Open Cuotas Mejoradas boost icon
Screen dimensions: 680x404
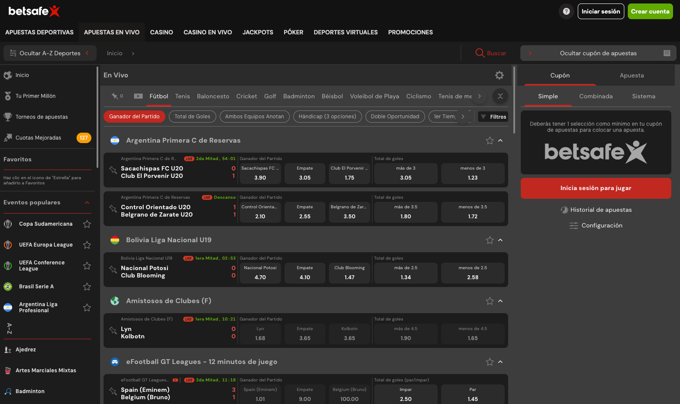(8, 138)
